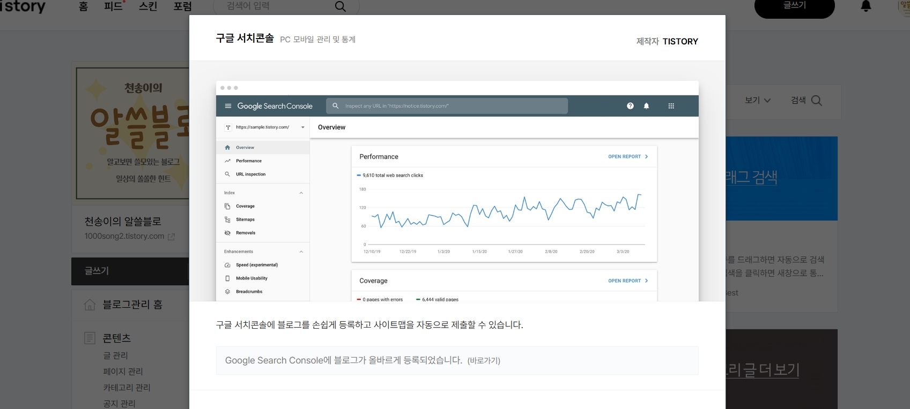Click the bell icon in Search Console preview

pos(646,106)
